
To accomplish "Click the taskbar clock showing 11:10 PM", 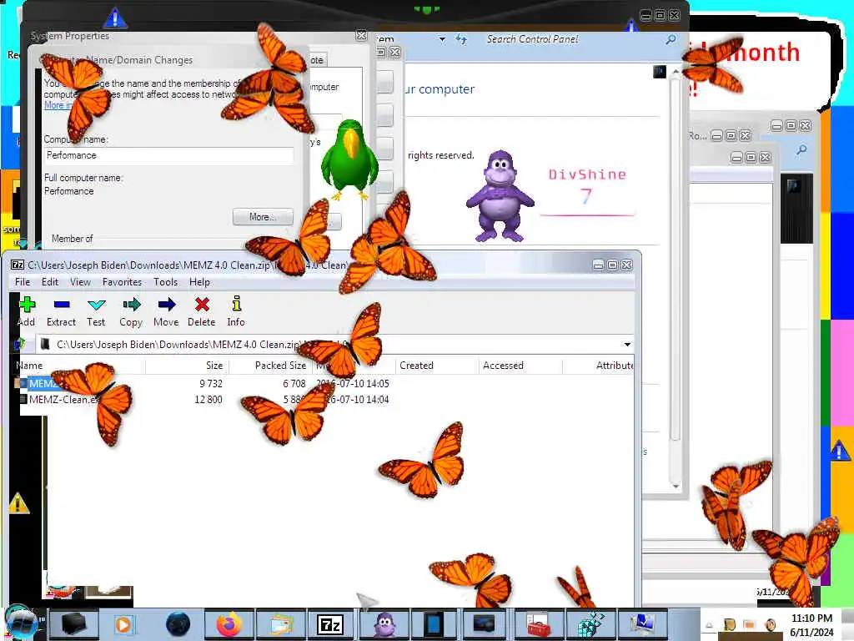I will click(x=811, y=625).
